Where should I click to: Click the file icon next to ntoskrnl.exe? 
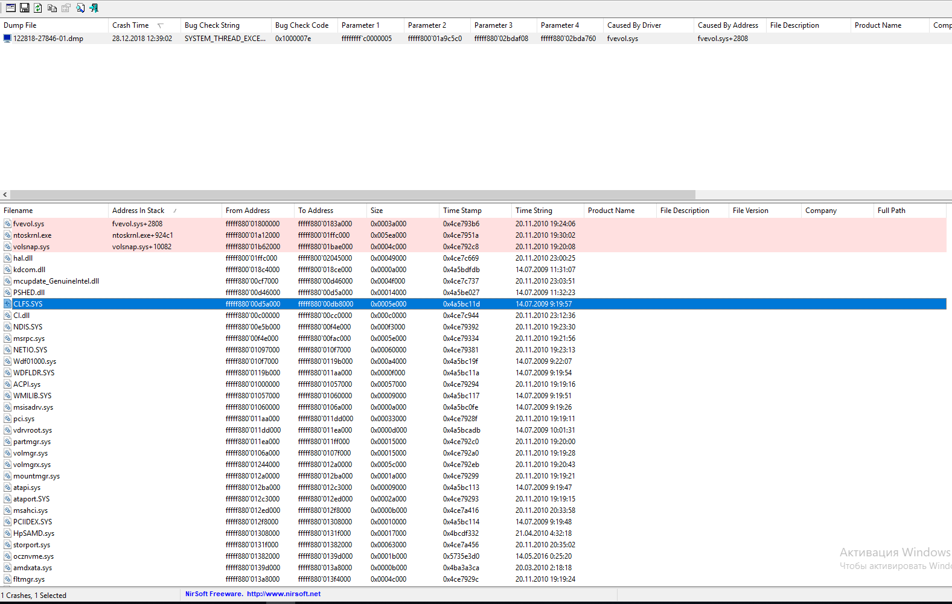tap(7, 235)
